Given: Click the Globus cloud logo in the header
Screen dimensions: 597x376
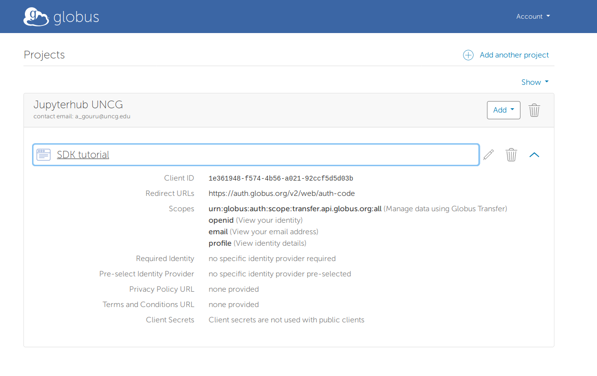Looking at the screenshot, I should 36,16.
